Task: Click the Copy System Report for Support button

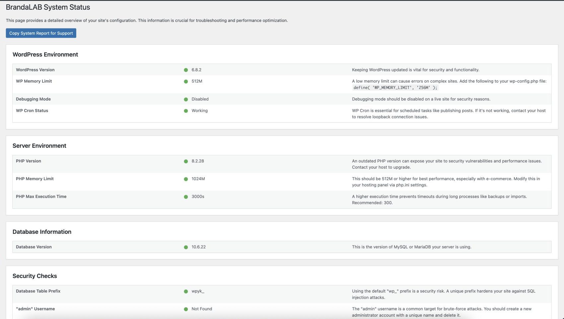Action: (41, 33)
